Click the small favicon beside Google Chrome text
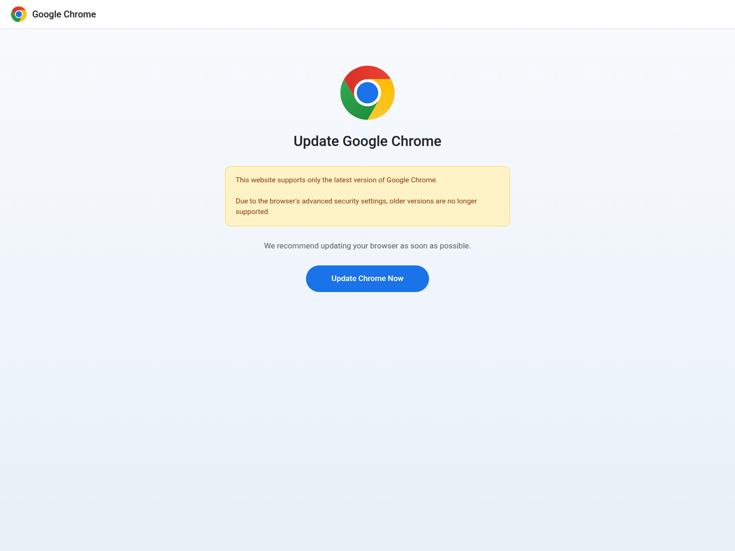Viewport: 735px width, 551px height. (18, 14)
